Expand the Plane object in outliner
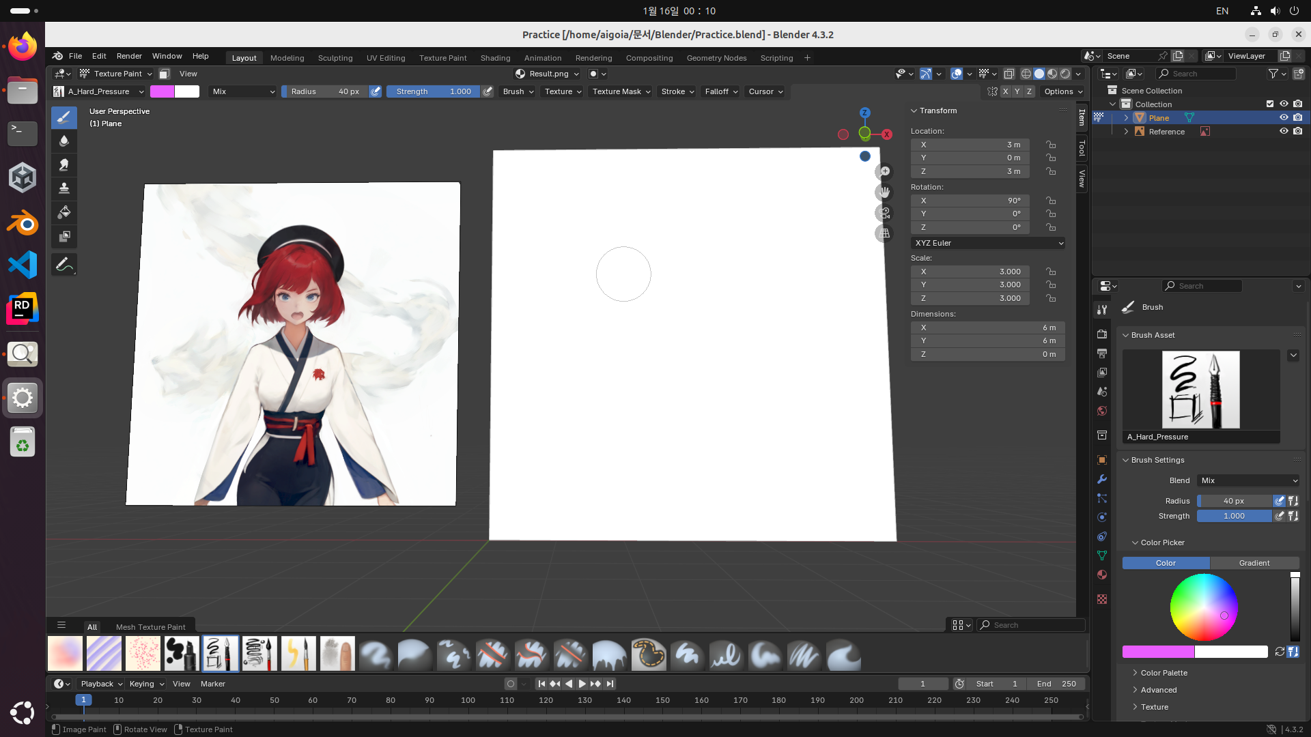The image size is (1311, 737). pos(1126,118)
